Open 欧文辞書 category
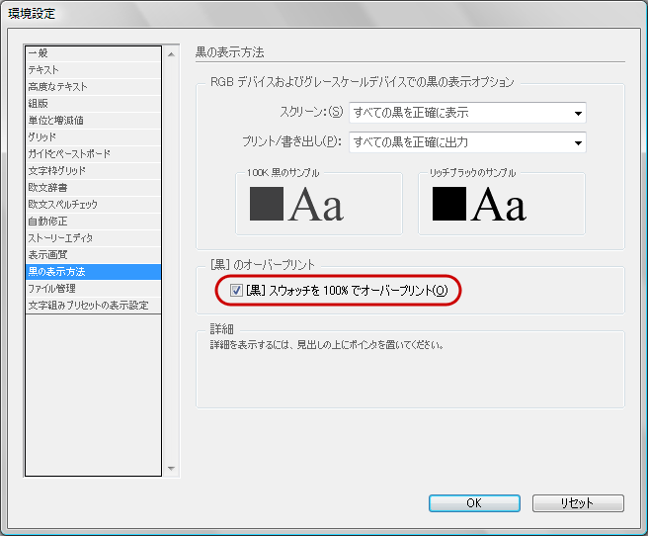 click(x=93, y=188)
